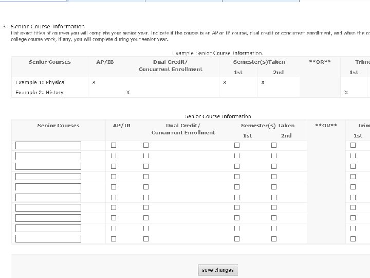Click the last Senior Courses text field
Viewport: 370px width, 278px height.
point(48,238)
